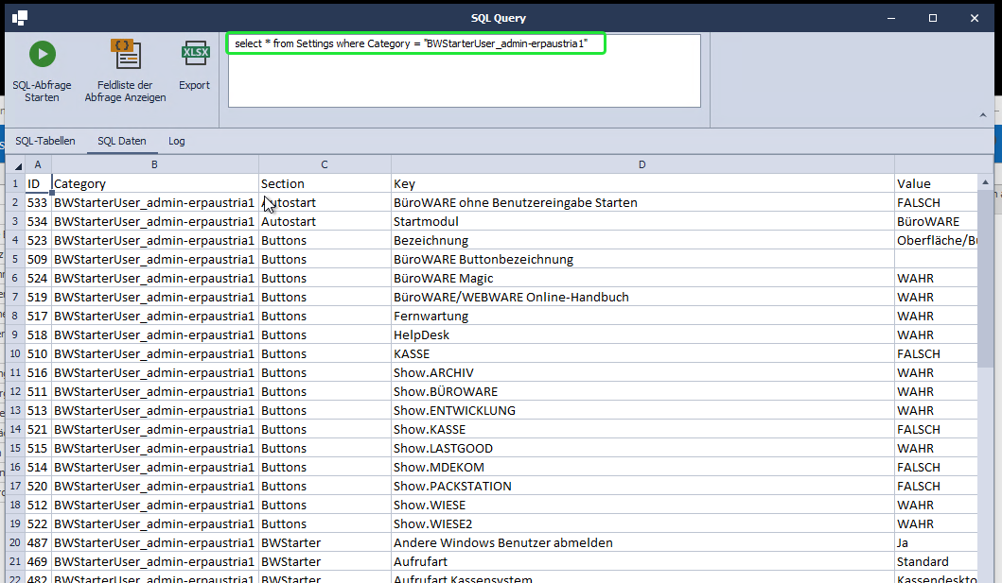Open Feldliste der Abfrage Anzeigen
Viewport: 1002px width, 583px height.
(125, 70)
